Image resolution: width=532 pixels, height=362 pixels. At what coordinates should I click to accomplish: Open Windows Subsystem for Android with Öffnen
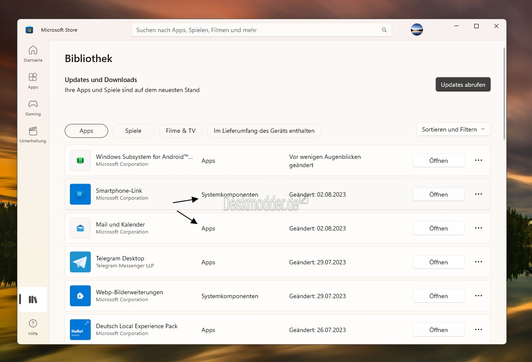439,161
